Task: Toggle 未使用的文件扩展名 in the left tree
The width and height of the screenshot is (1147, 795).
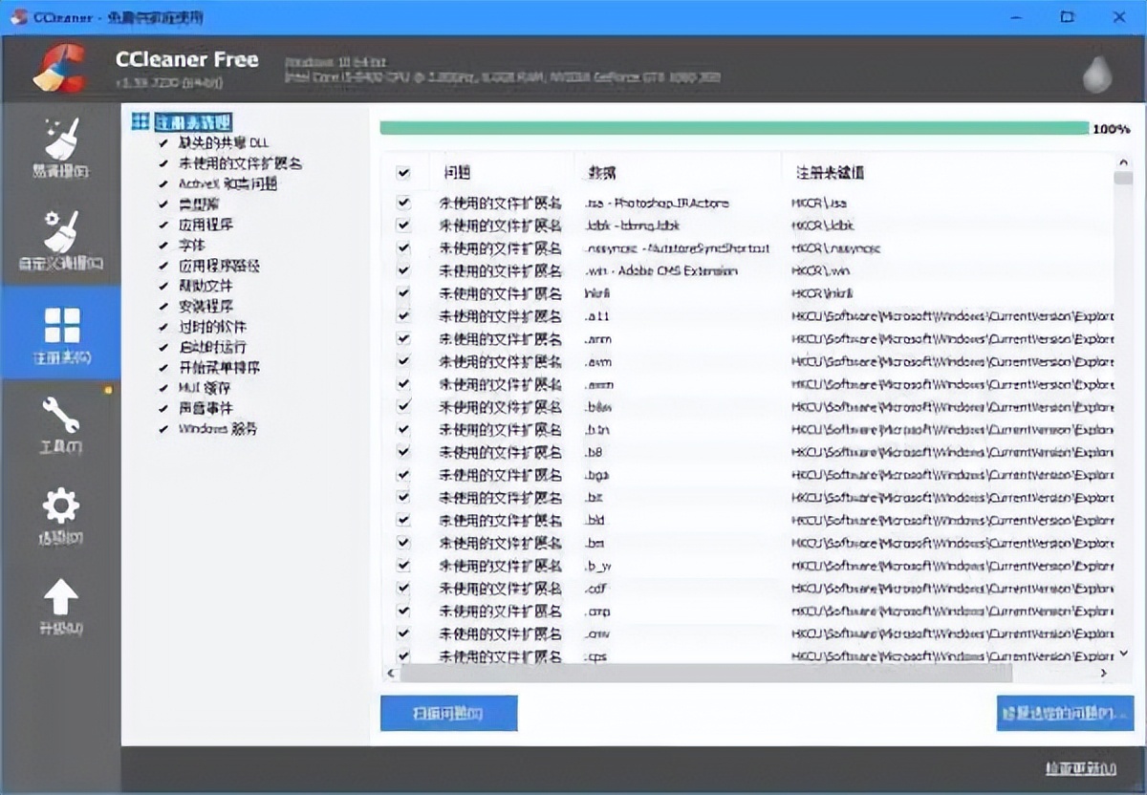Action: coord(164,163)
